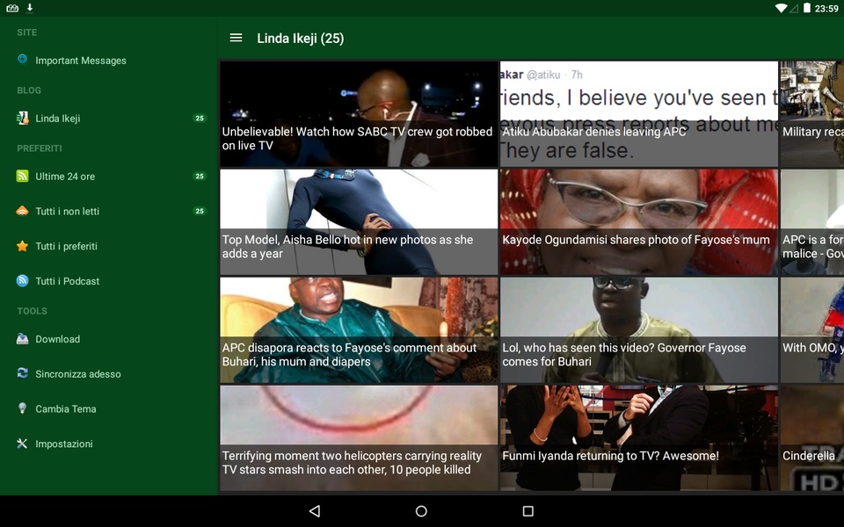Click the Tutti i Podcast icon
Screen dimensions: 844x527
point(22,281)
